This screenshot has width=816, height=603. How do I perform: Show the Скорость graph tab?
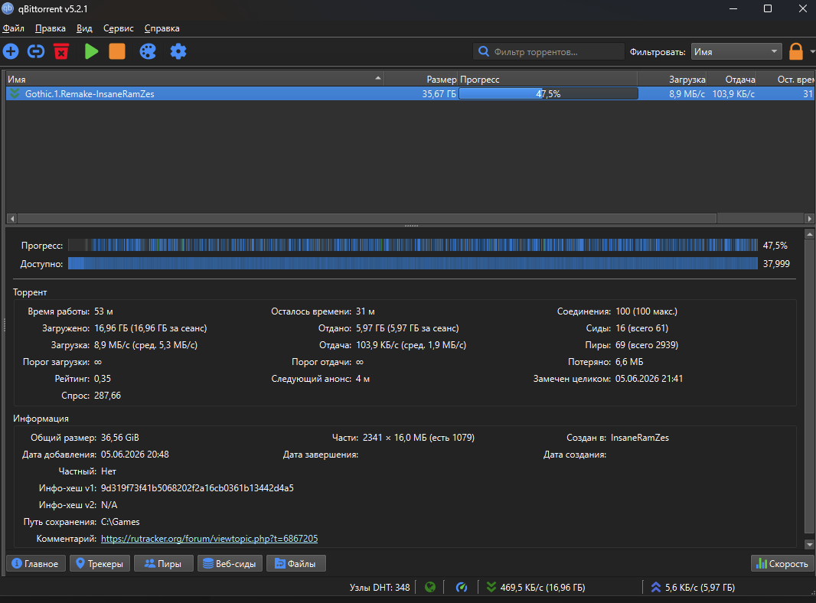(x=782, y=563)
